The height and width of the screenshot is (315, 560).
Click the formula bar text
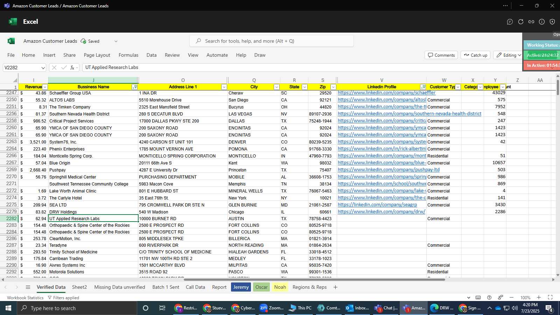pos(112,68)
